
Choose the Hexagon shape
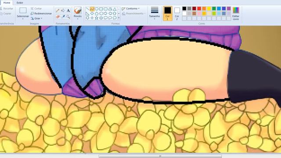coord(101,14)
